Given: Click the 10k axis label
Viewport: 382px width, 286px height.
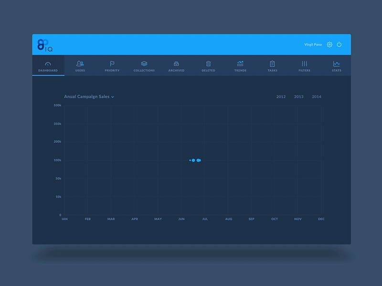Looking at the screenshot, I should coord(58,197).
